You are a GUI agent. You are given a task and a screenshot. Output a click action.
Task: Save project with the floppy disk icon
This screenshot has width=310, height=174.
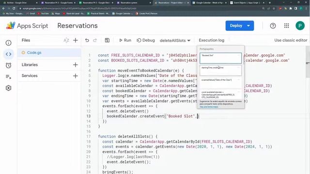click(107, 40)
